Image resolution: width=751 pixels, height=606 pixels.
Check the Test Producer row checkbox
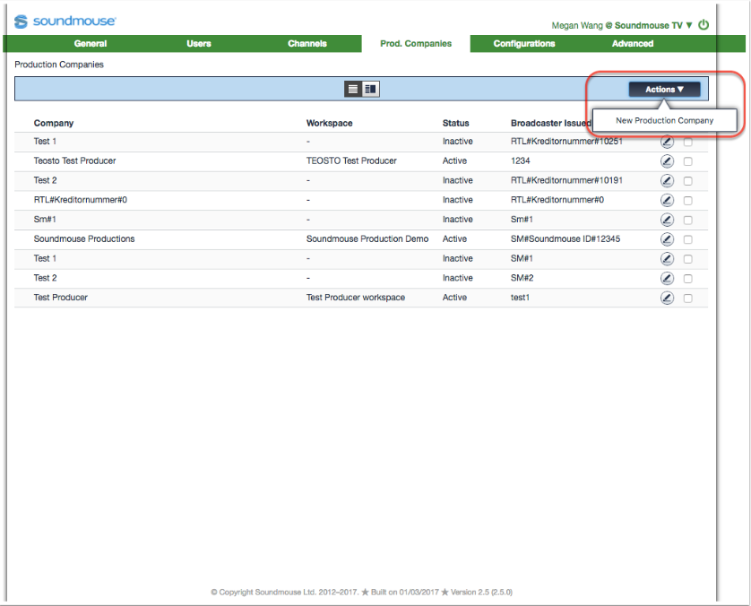687,299
